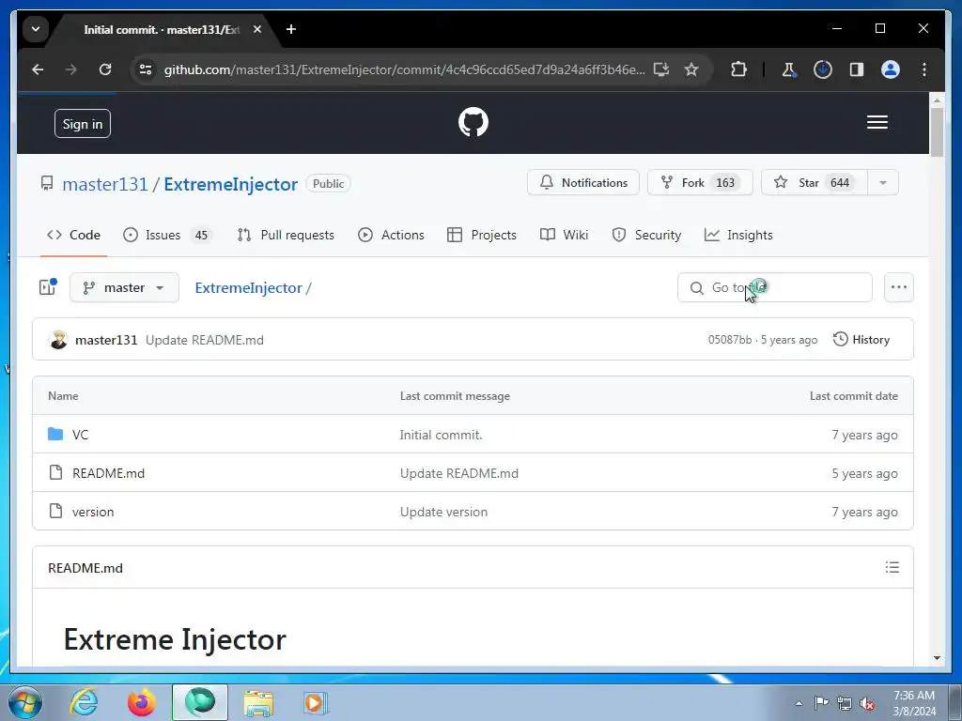Reload the page with refresh icon
Image resolution: width=962 pixels, height=721 pixels.
[105, 69]
